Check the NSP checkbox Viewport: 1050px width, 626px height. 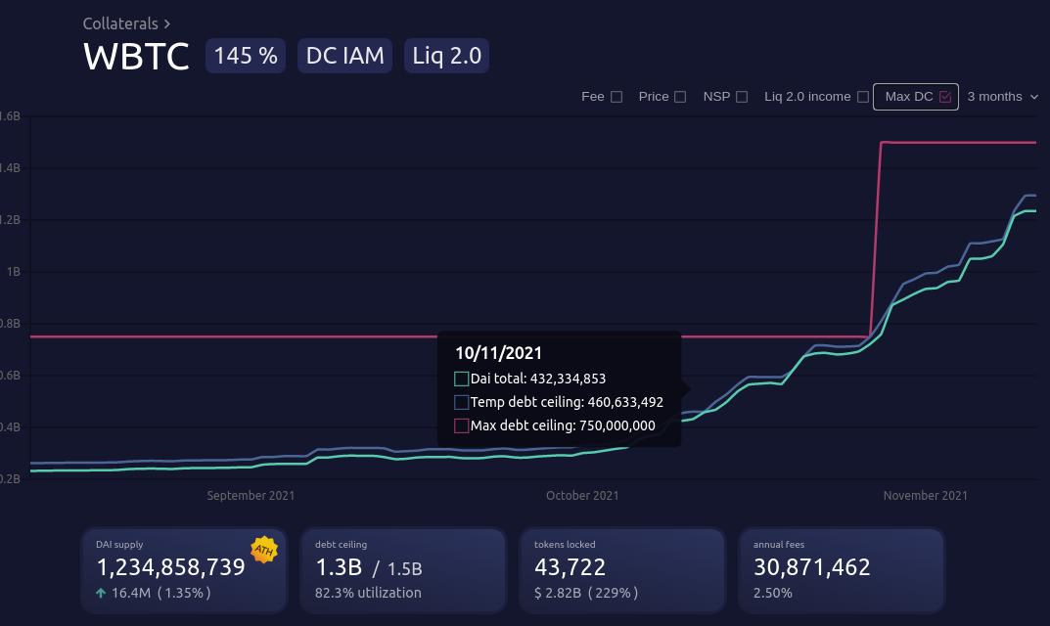tap(742, 97)
